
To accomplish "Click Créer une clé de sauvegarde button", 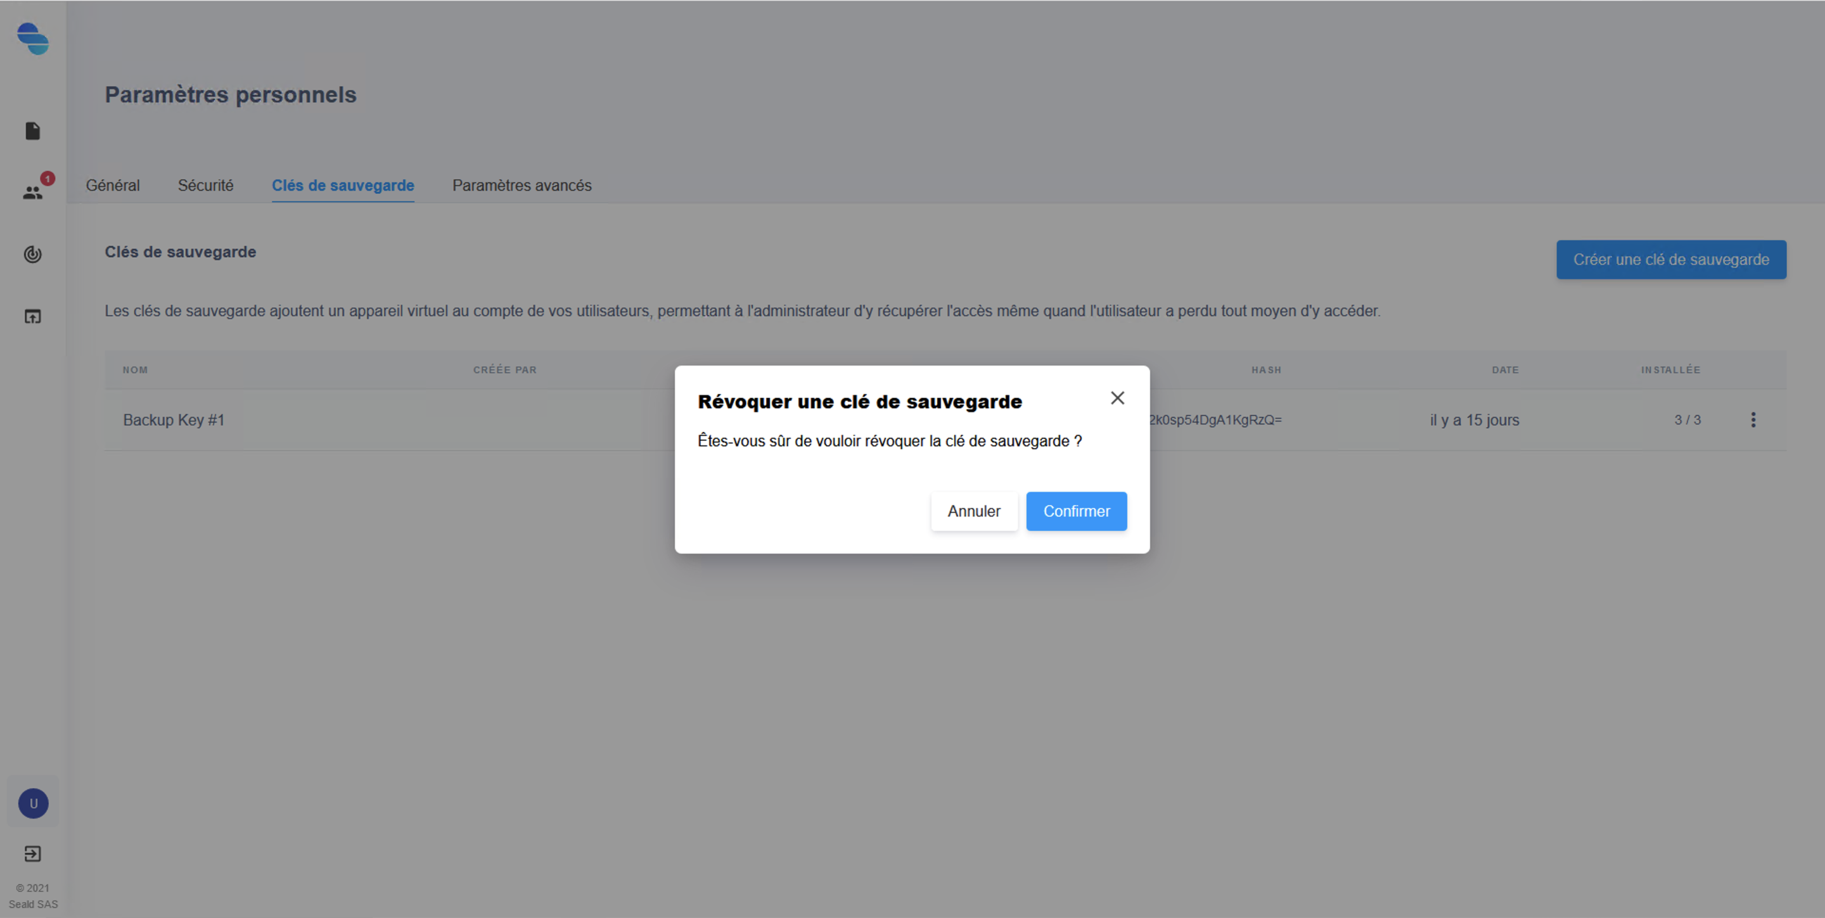I will [1671, 260].
